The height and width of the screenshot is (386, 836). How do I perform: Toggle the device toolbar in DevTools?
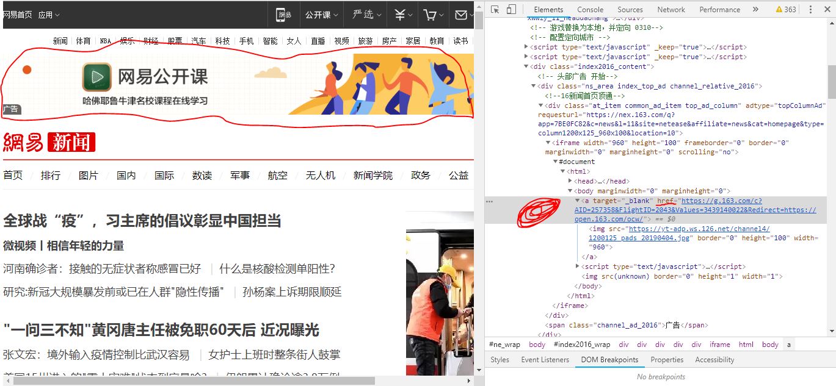512,10
